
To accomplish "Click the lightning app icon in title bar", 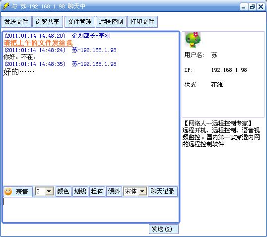I will 6,6.
